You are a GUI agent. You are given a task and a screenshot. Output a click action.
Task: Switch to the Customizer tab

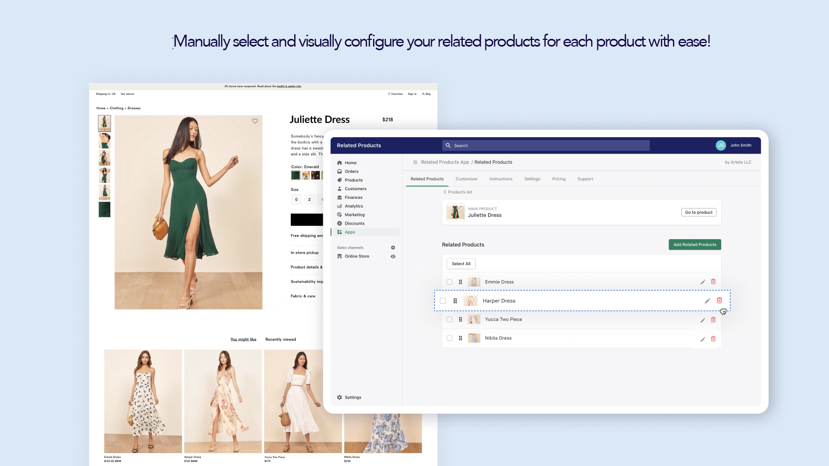466,179
